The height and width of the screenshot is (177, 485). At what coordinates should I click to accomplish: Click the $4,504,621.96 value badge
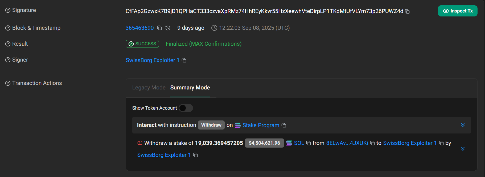(x=264, y=143)
